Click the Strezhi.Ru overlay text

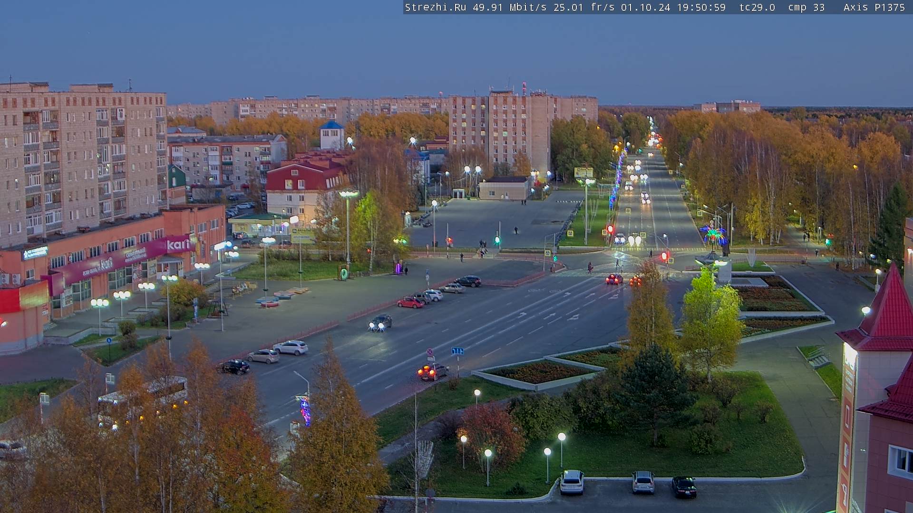coord(437,8)
